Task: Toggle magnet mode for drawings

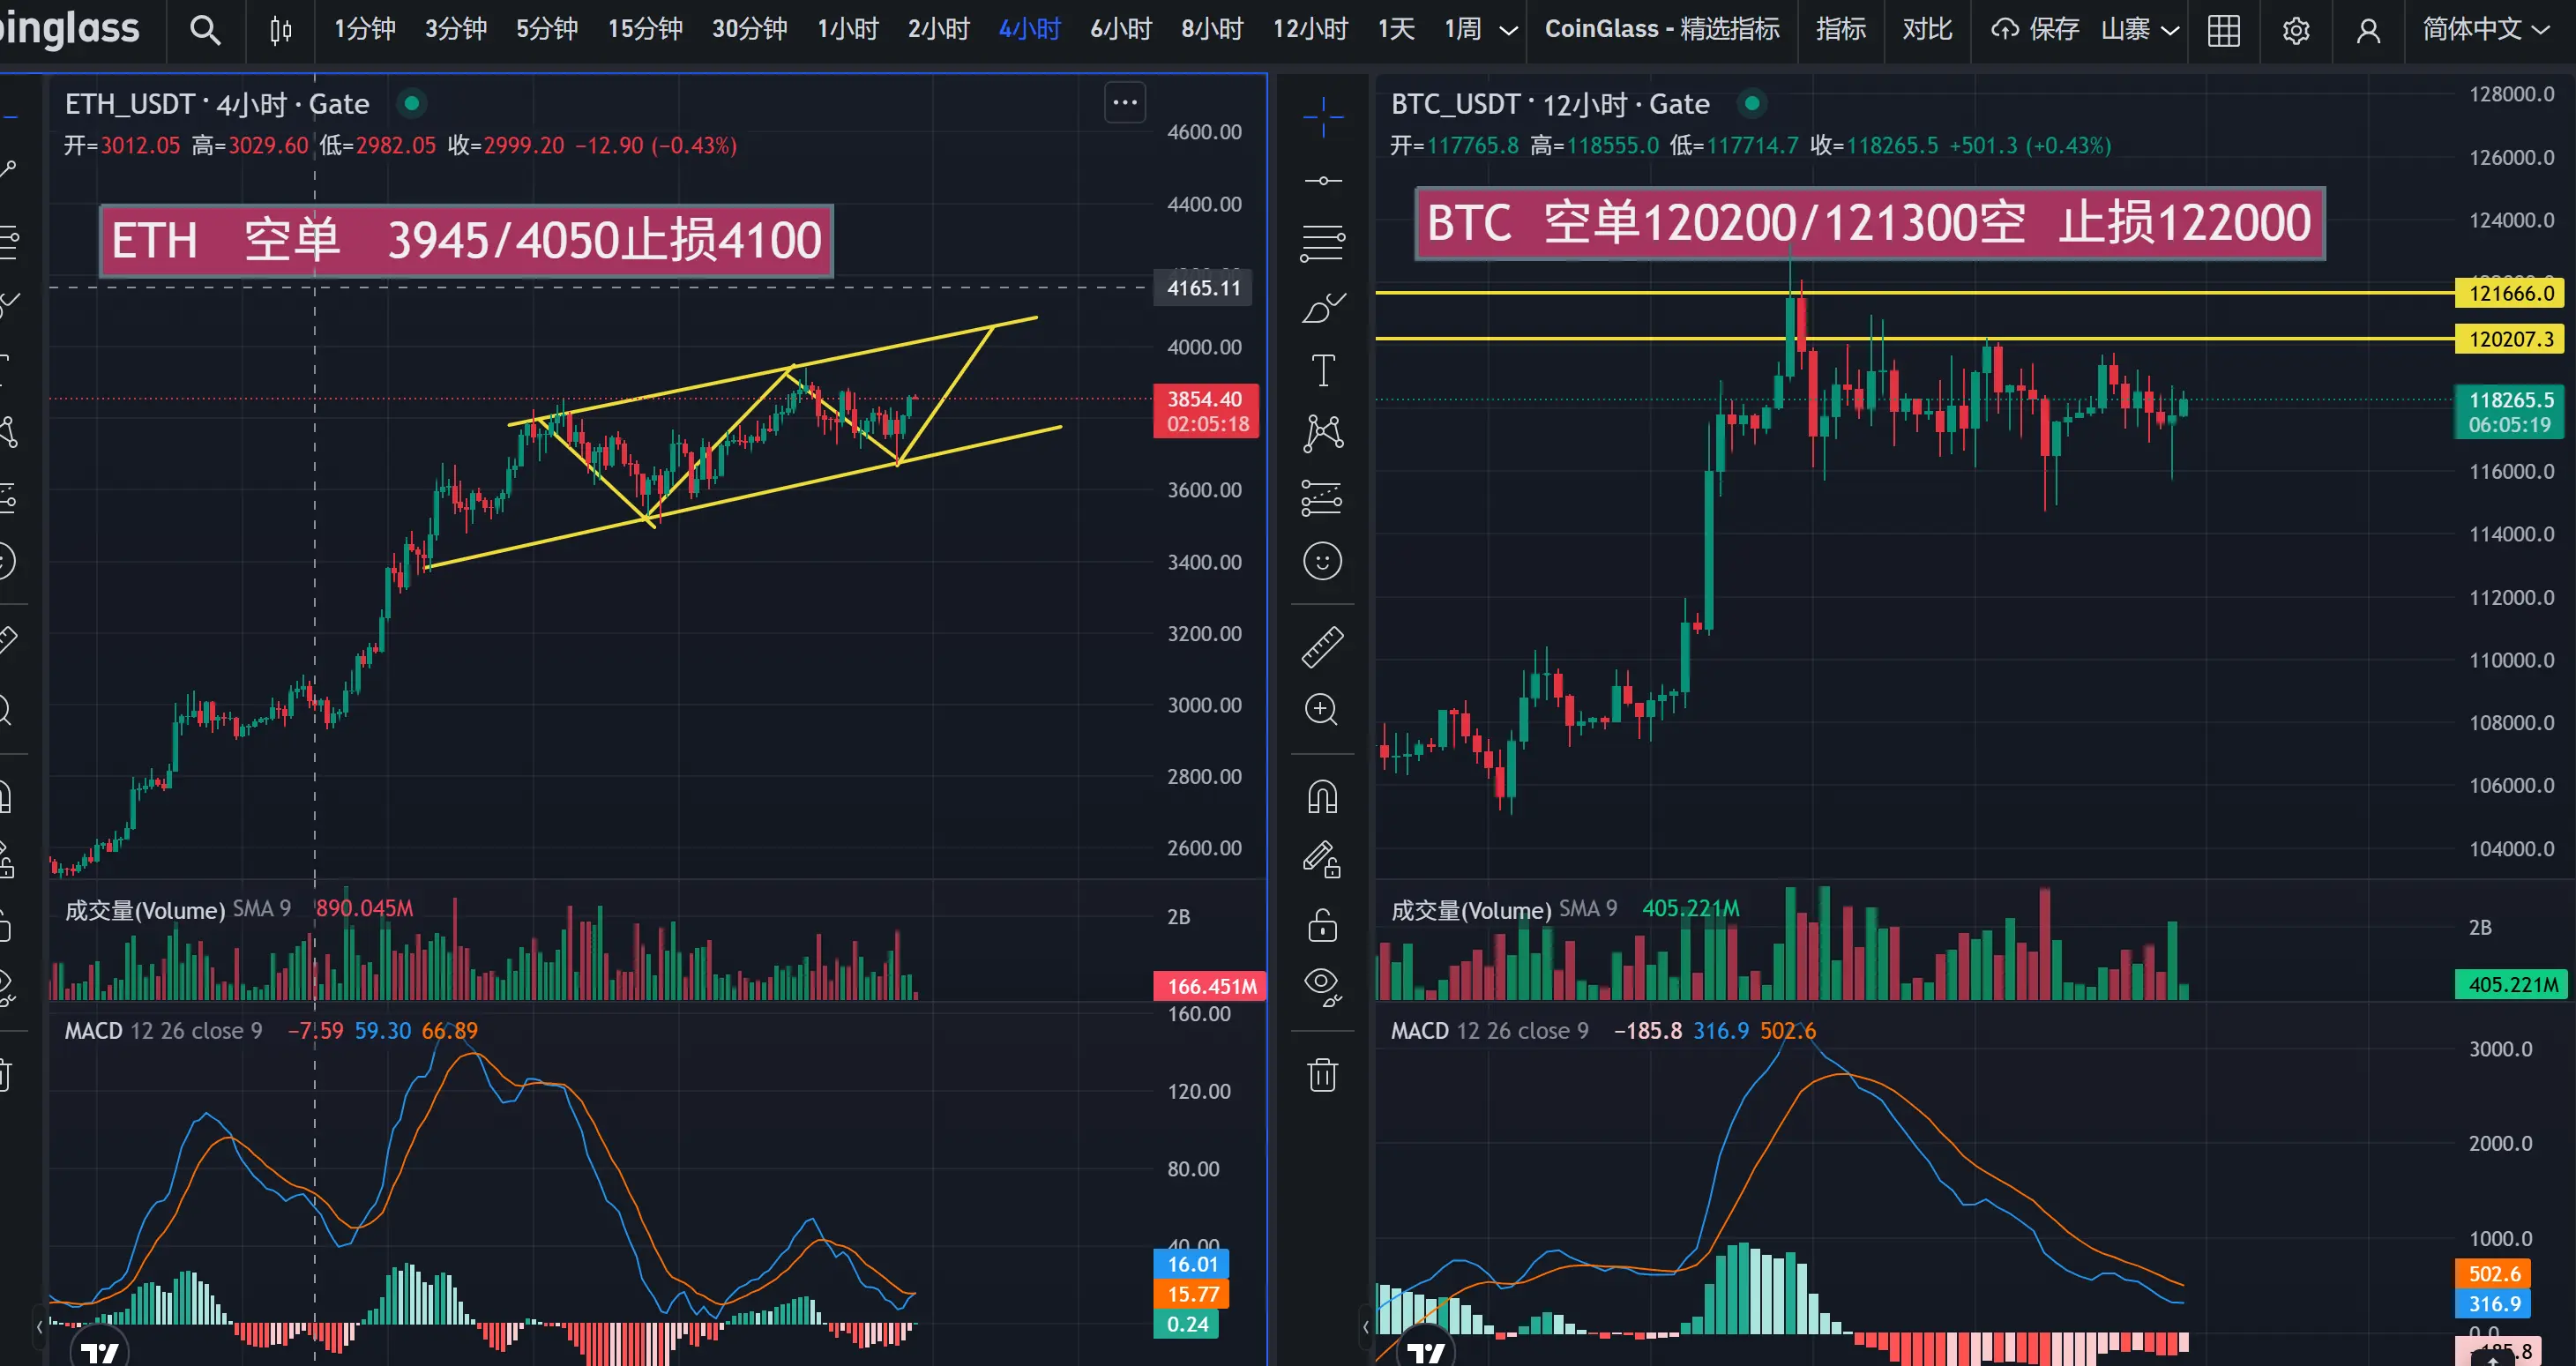Action: [x=1322, y=797]
